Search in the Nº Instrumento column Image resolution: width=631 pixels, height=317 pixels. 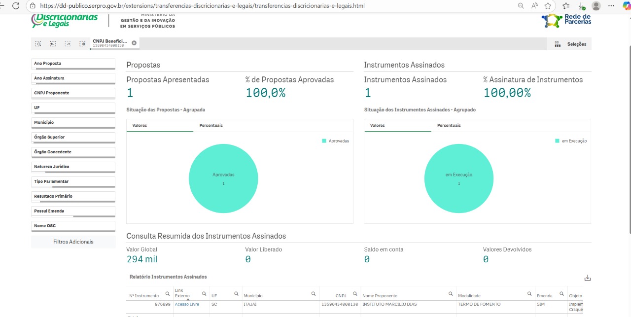click(x=168, y=294)
